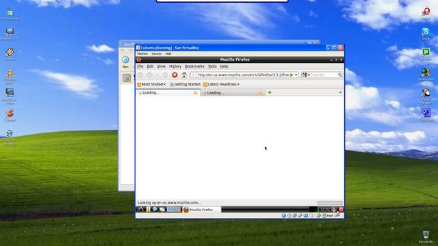This screenshot has height=246, width=438.
Task: Click the VirtualBox USB status indicator
Action: [300, 216]
